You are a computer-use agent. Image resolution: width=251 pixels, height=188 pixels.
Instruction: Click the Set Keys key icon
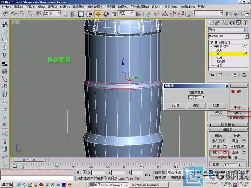[x=148, y=175]
